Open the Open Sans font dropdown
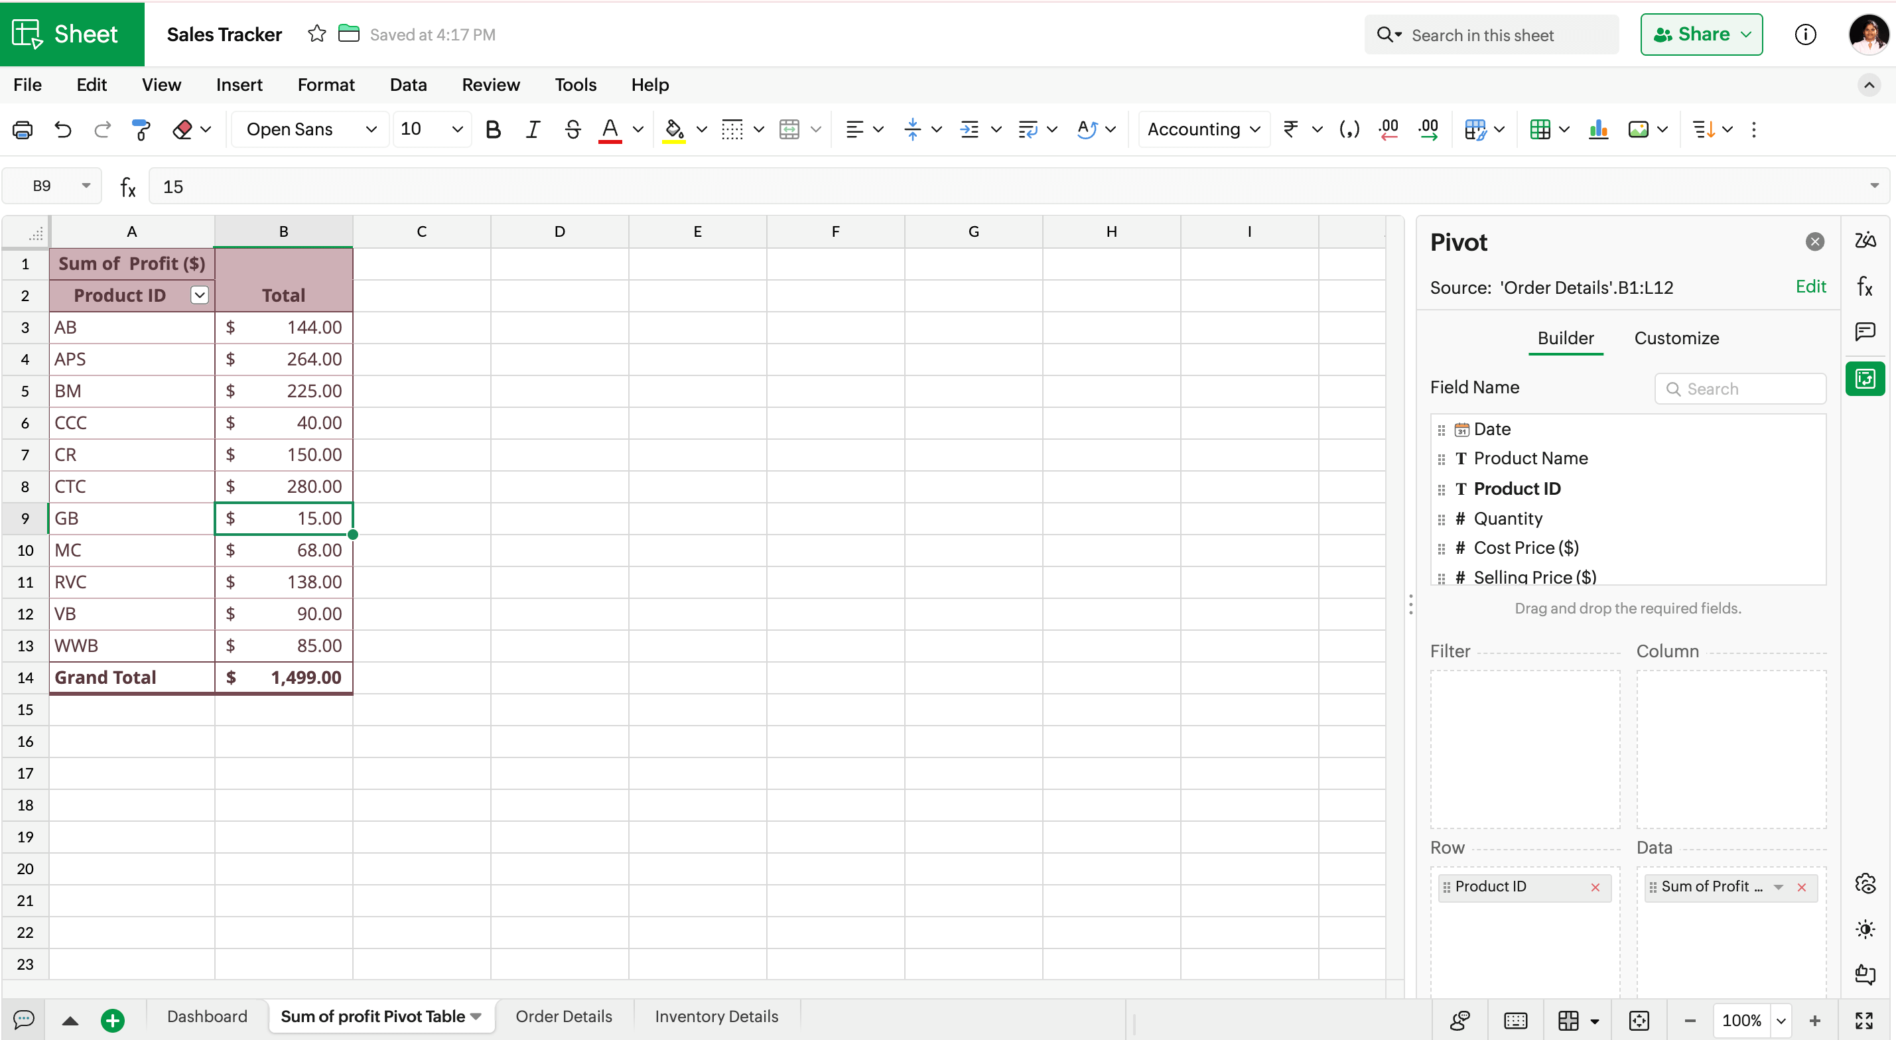This screenshot has width=1896, height=1040. click(x=310, y=129)
